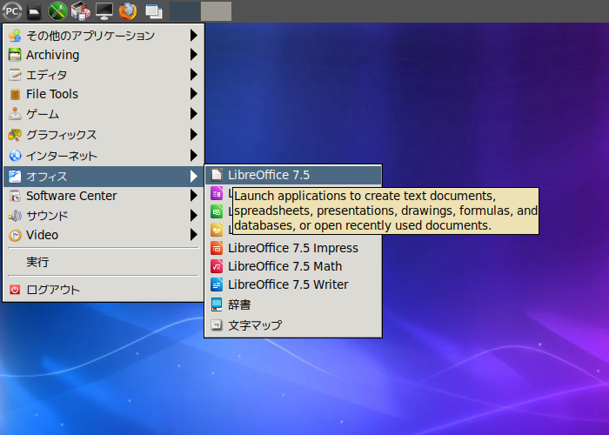Screen dimensions: 609x435
Task: Click the Video play icon
Action: (15, 235)
